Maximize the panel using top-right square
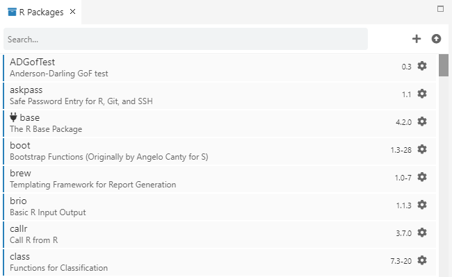 [x=440, y=9]
